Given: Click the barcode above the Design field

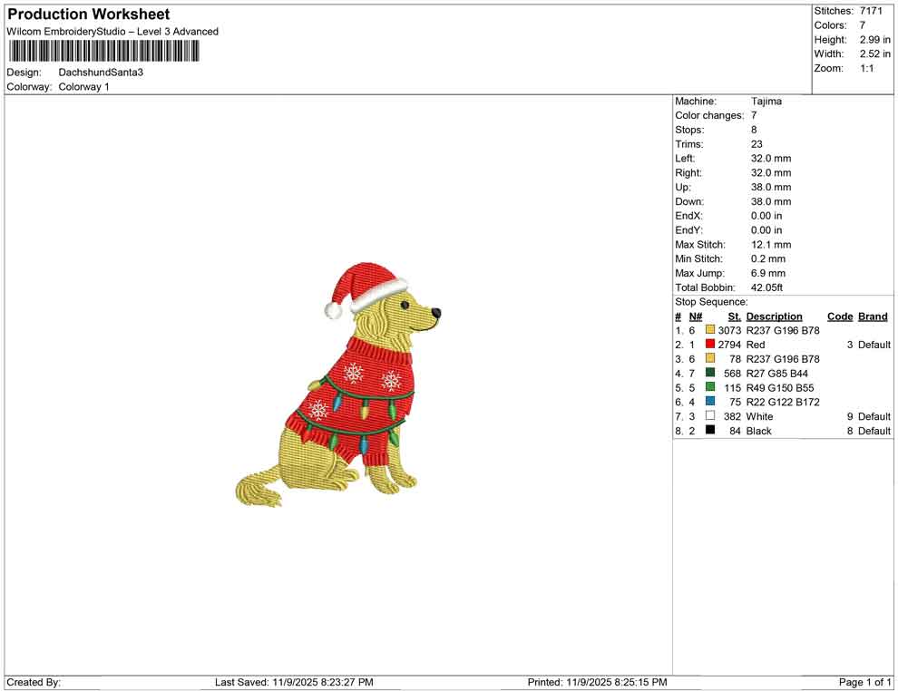Looking at the screenshot, I should [x=105, y=52].
